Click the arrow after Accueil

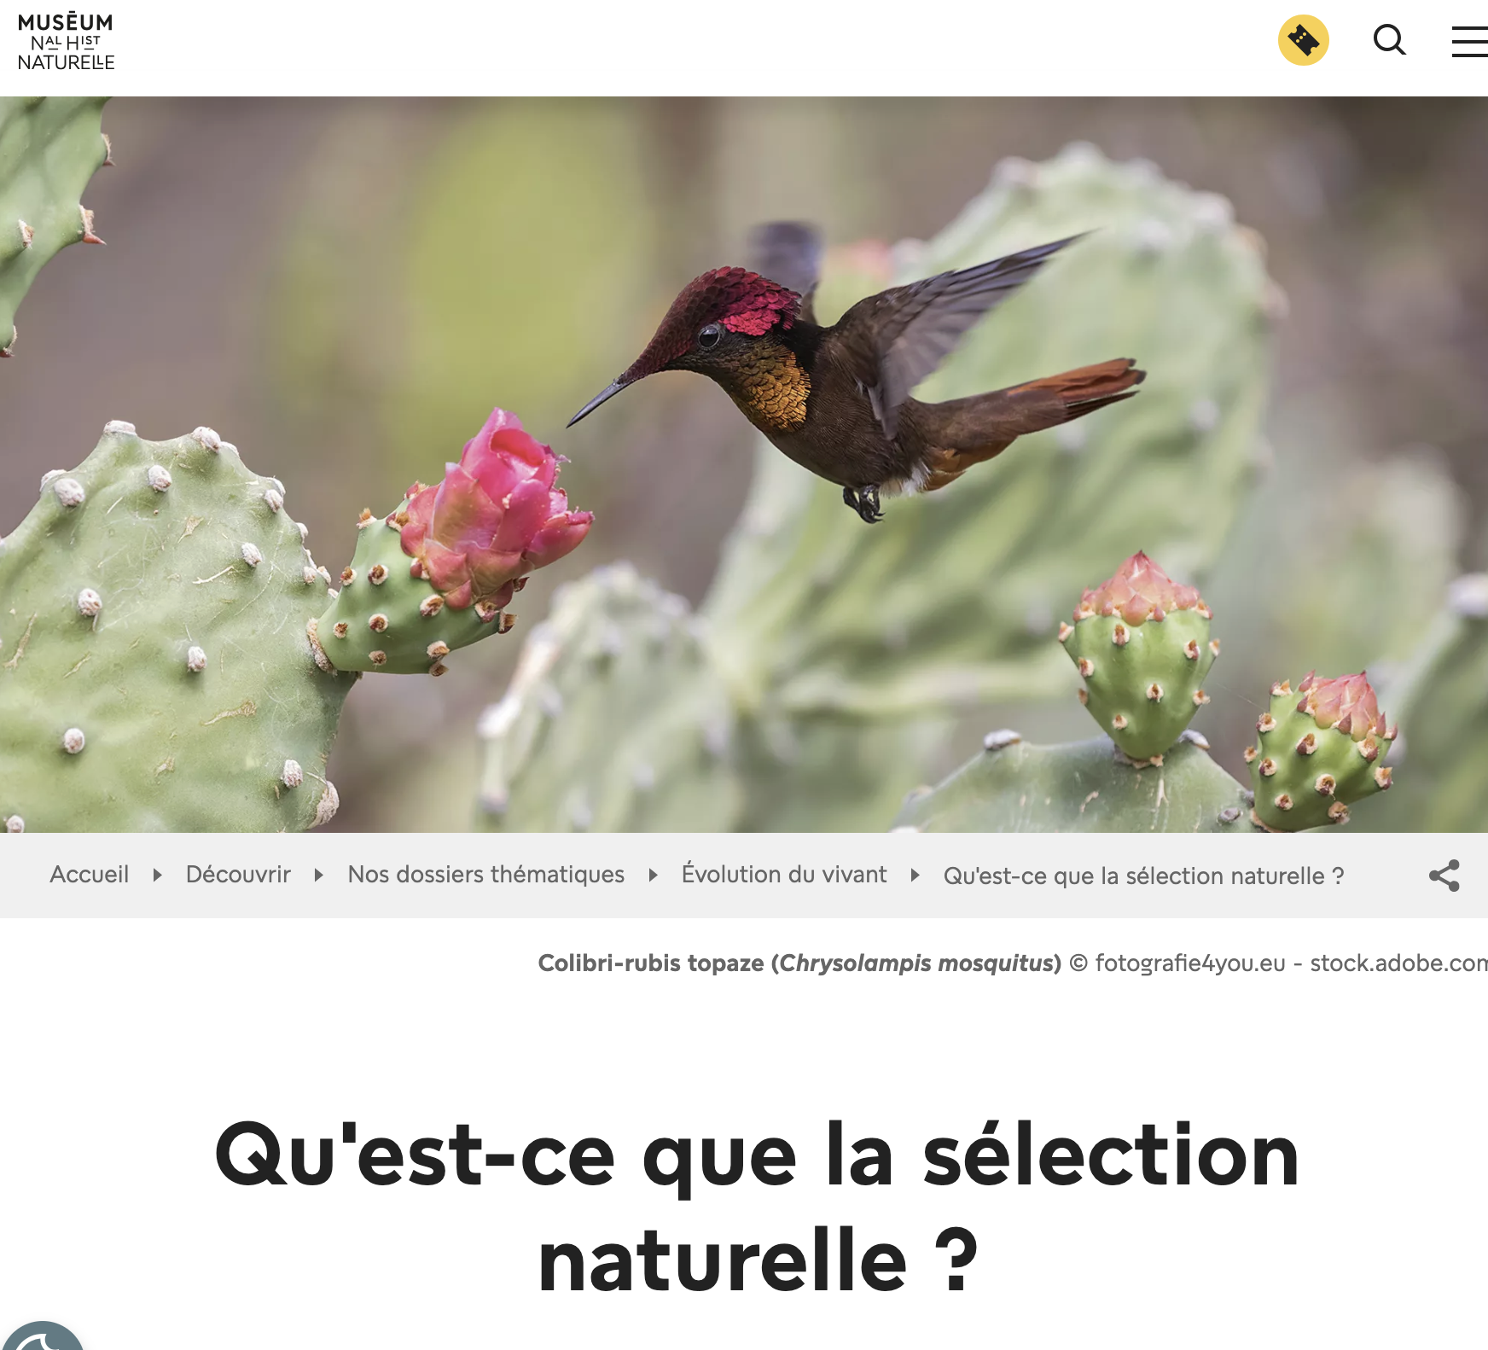coord(157,875)
